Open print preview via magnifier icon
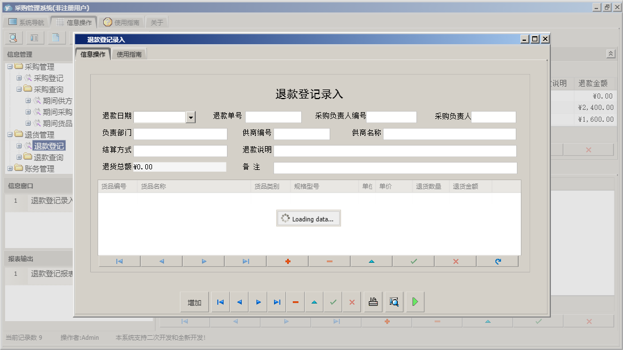 [394, 302]
